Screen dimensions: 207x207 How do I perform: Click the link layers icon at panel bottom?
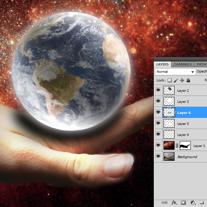[x=164, y=203]
